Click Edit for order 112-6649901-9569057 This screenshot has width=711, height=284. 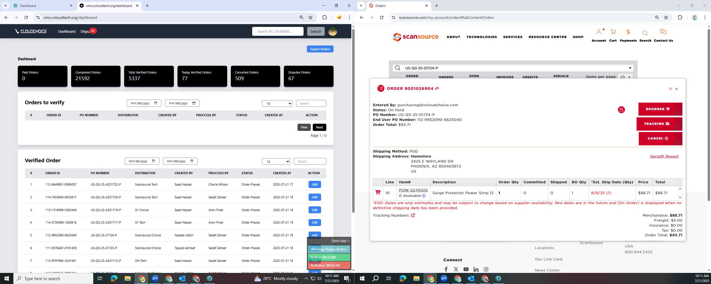point(315,184)
